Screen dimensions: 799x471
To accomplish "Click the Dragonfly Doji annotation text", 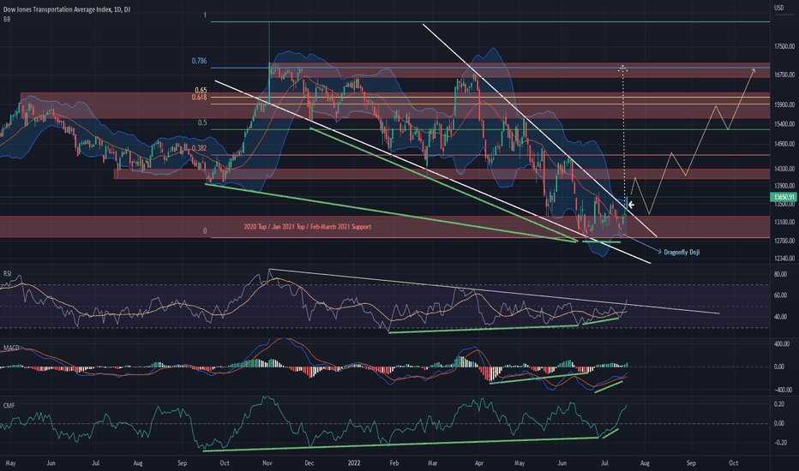I will pyautogui.click(x=682, y=252).
